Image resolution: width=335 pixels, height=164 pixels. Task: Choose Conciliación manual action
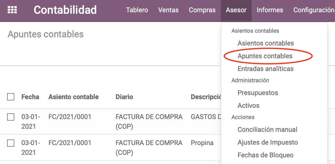267,130
